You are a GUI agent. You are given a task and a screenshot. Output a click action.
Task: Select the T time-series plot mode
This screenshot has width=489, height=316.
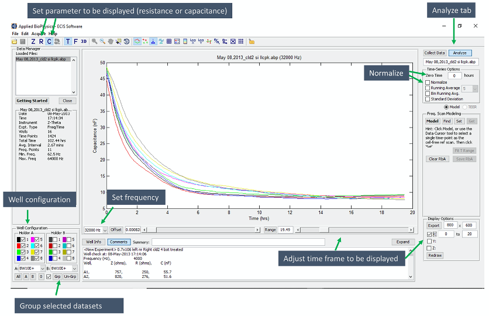68,42
